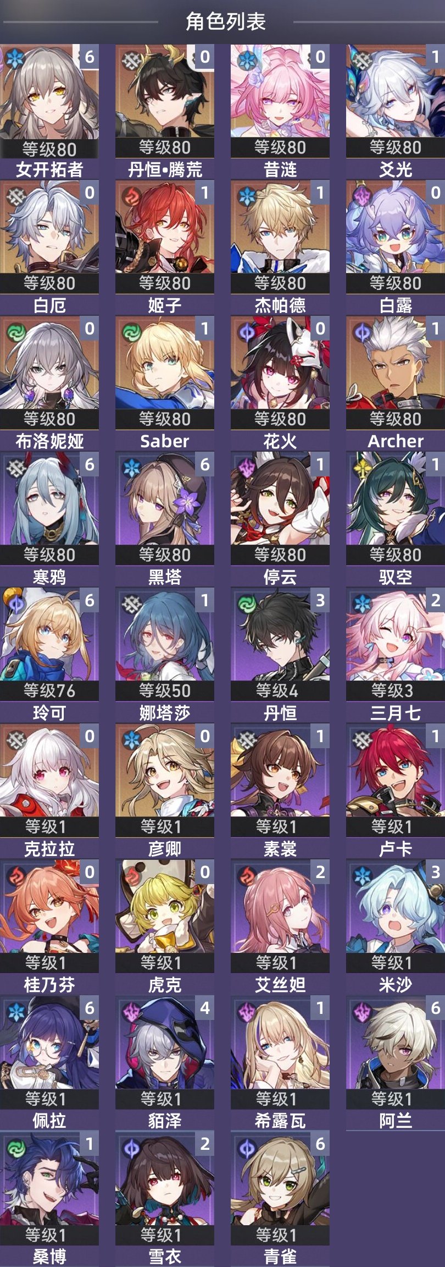Click the lightning element icon on 驭空

click(x=363, y=467)
